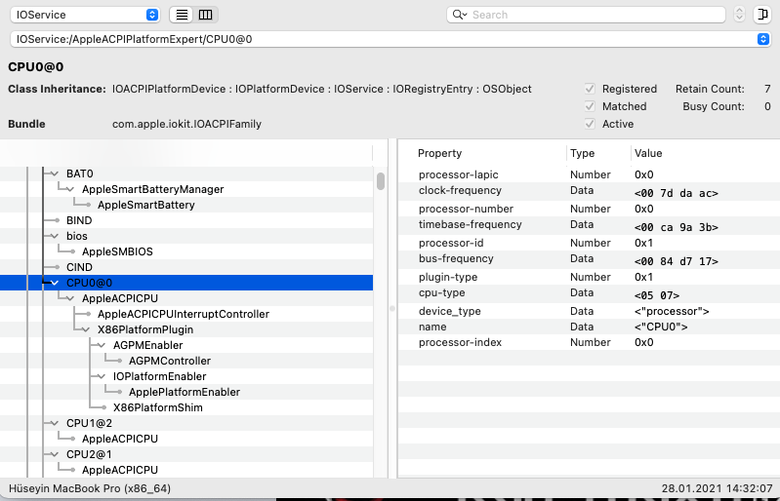The height and width of the screenshot is (501, 780).
Task: Collapse the X86PlatformPlugin node
Action: 86,329
